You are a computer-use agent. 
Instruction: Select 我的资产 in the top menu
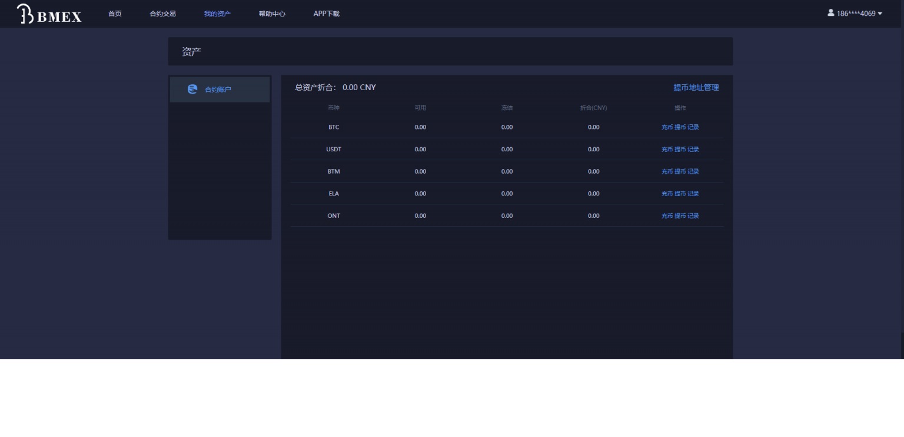(x=217, y=14)
